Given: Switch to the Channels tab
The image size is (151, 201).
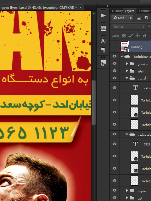Looking at the screenshot, I should point(144,11).
